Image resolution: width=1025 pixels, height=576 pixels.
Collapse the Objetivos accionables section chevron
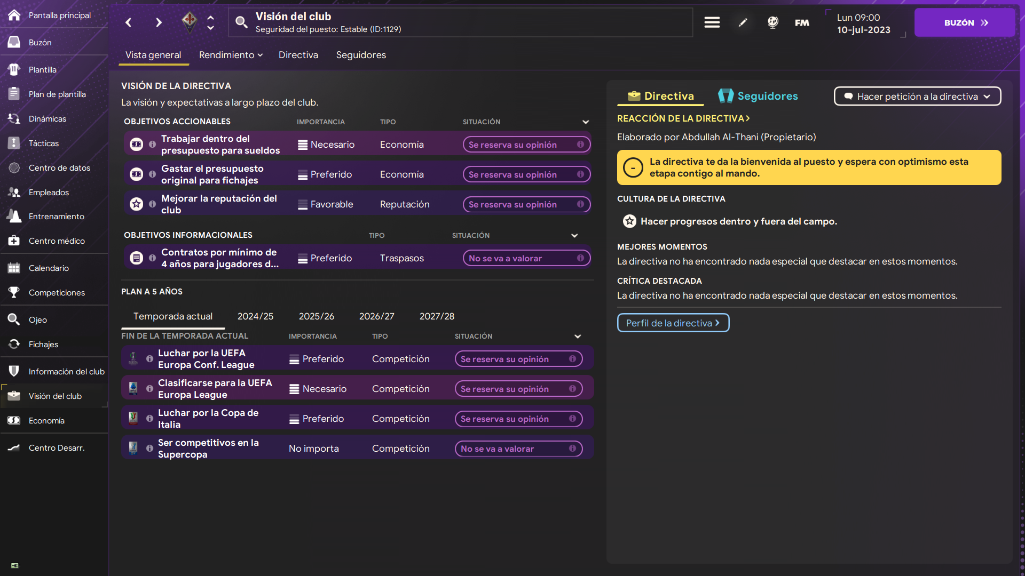tap(586, 122)
